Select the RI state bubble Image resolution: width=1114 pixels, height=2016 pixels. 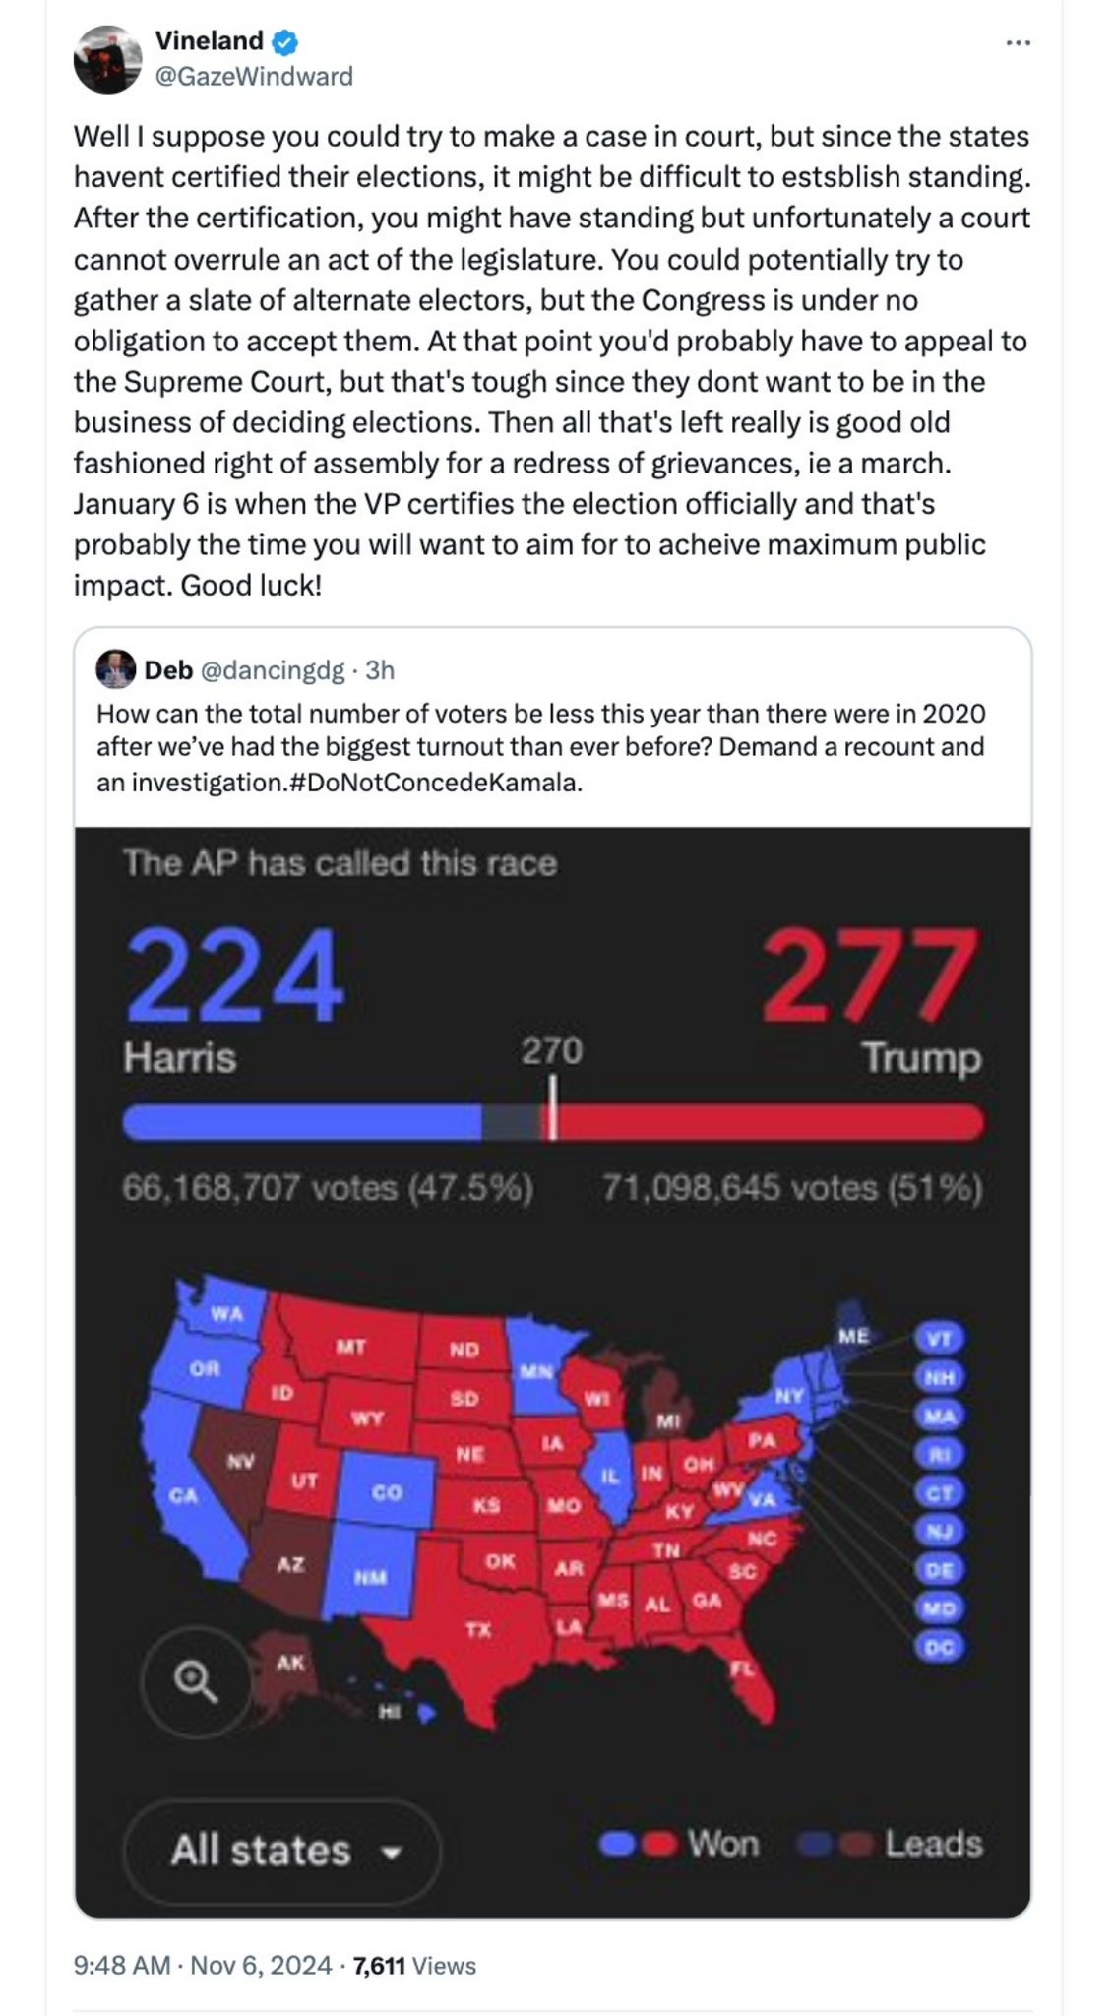939,1454
